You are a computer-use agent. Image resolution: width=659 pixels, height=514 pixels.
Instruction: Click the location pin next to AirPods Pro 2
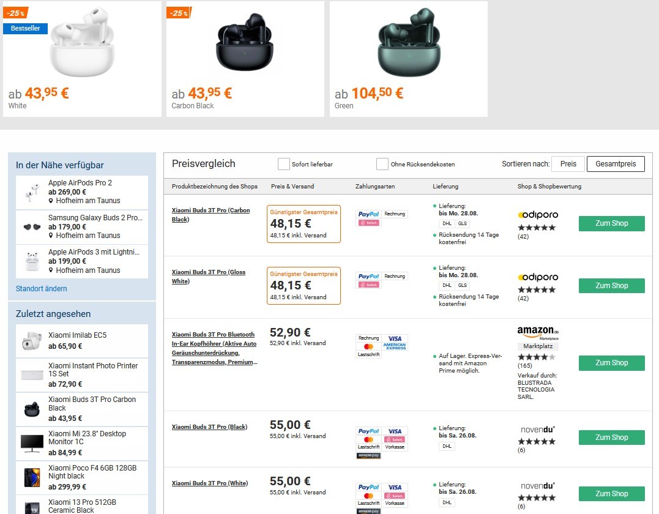(51, 201)
